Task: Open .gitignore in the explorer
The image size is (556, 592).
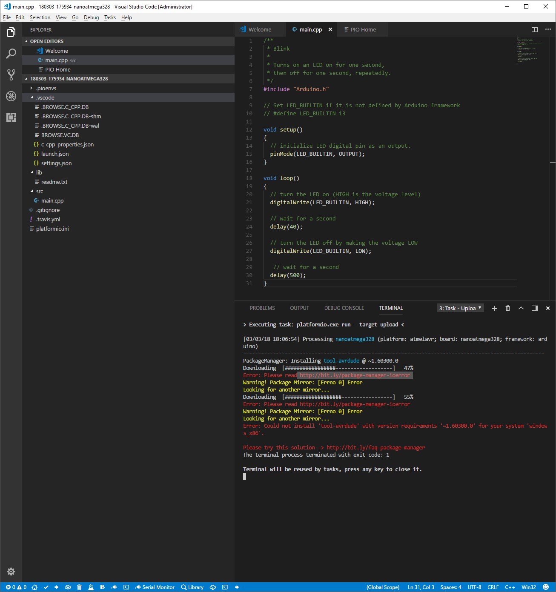Action: [128, 210]
